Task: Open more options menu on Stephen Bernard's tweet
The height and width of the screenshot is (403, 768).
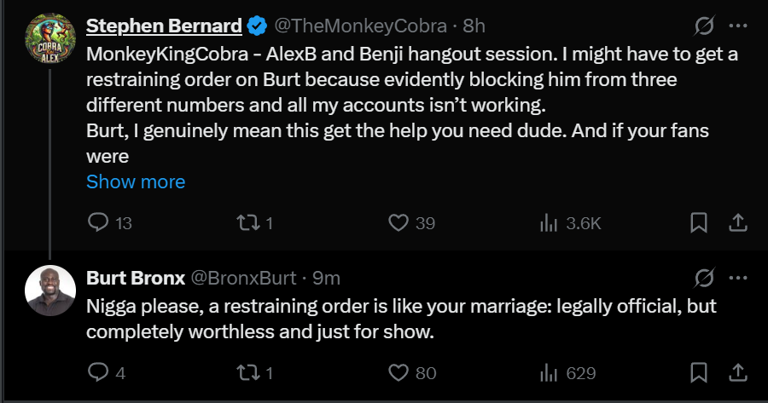Action: [737, 26]
